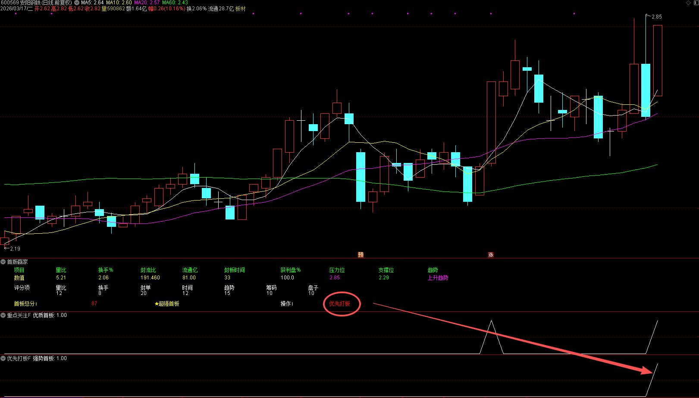Click the orange 预 marker below the chart
Viewport: 699px width, 398px height.
[x=361, y=255]
